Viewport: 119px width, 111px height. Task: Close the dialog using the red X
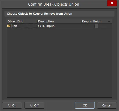pos(112,3)
